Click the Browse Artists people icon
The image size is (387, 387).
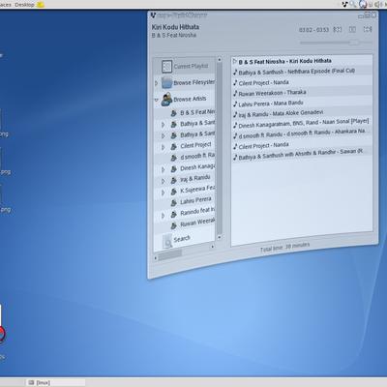coord(166,100)
